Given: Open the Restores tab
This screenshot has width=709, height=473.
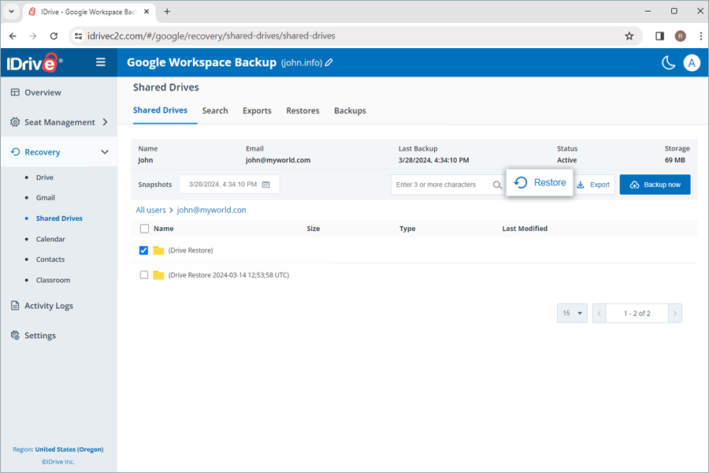Looking at the screenshot, I should click(x=303, y=110).
